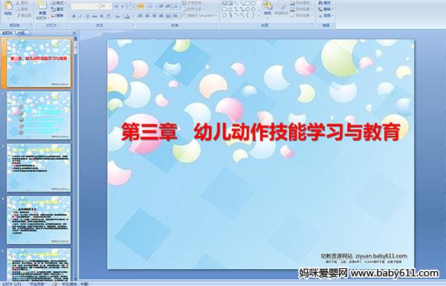Click the bulleted list icon

[x=140, y=6]
